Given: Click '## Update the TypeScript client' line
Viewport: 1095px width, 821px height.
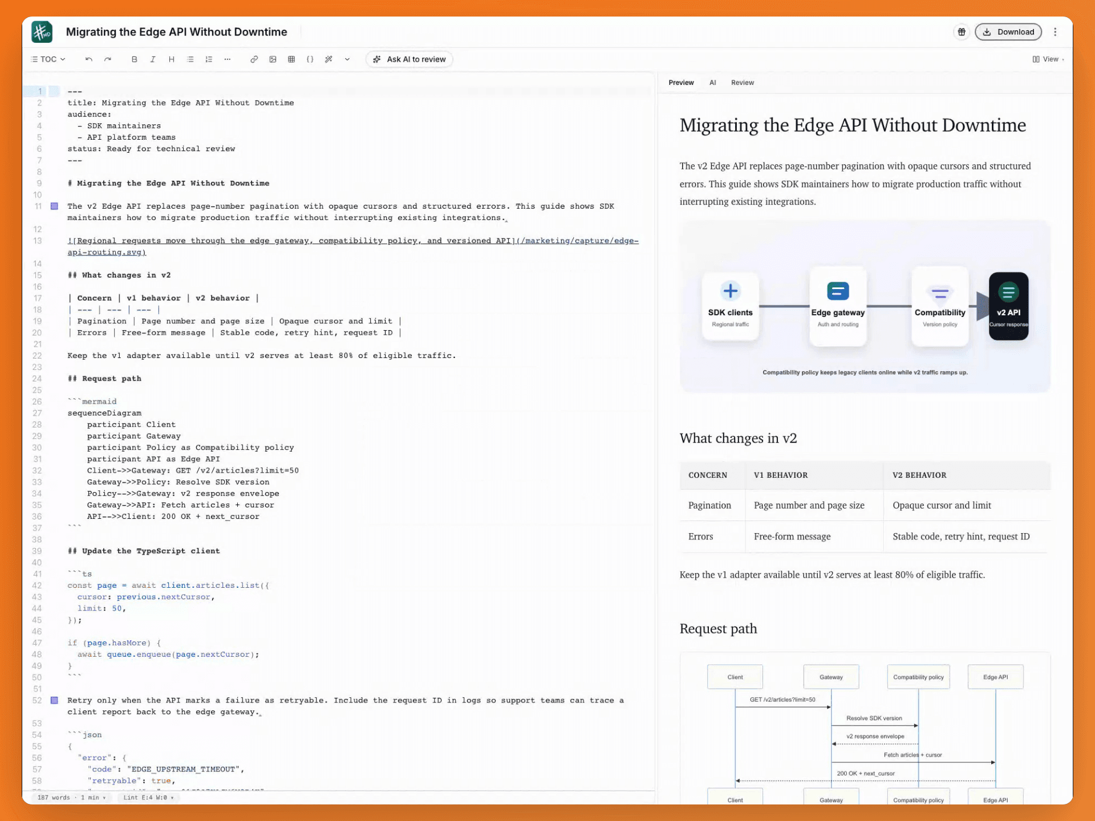Looking at the screenshot, I should (144, 551).
